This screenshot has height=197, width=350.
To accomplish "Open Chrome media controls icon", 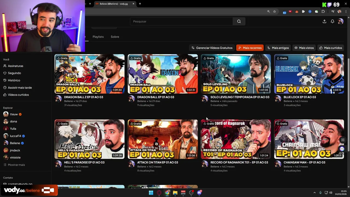I will 333,11.
